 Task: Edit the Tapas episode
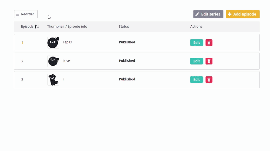[x=197, y=43]
